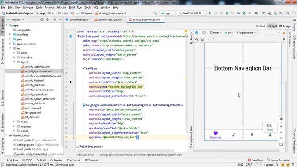Click the music note nav item
The image size is (297, 167).
click(234, 135)
